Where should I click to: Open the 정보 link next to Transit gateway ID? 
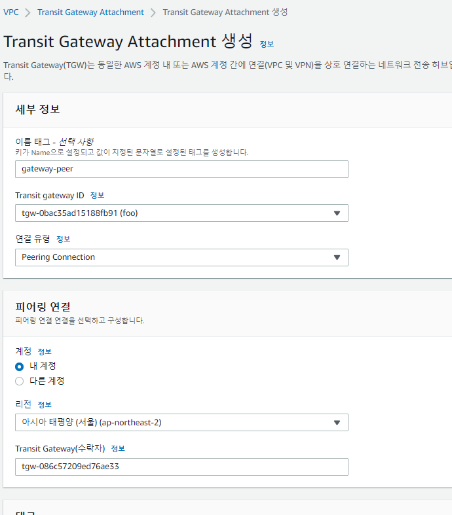click(97, 196)
